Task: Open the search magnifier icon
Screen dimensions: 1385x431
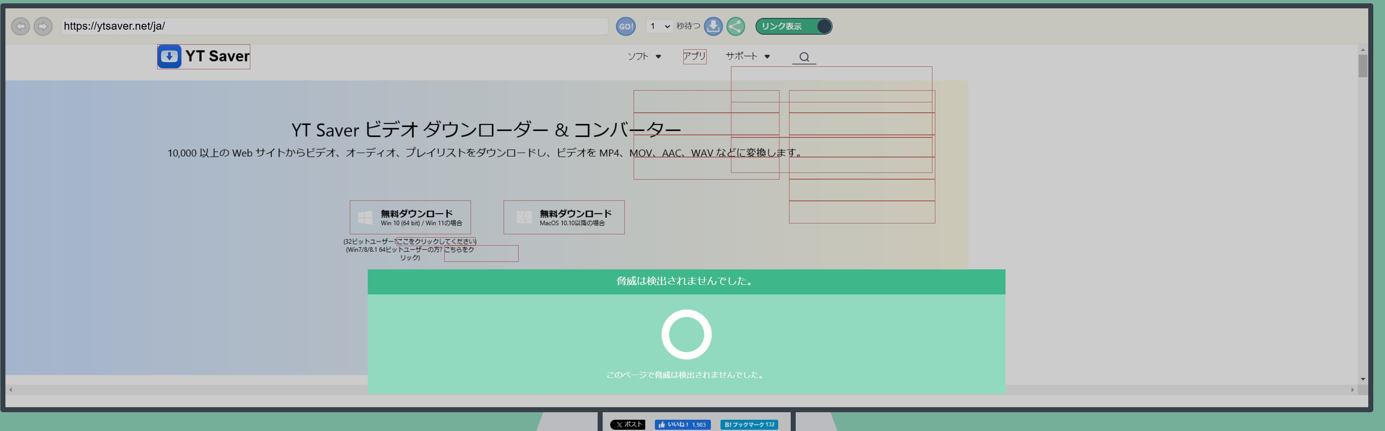Action: point(804,57)
